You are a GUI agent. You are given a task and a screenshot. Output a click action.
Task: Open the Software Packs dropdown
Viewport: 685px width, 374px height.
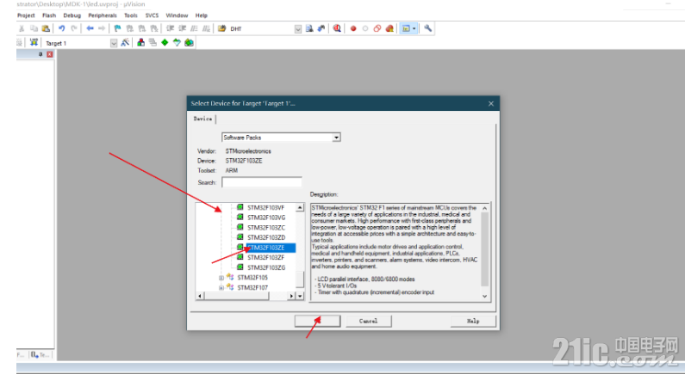[x=336, y=138]
